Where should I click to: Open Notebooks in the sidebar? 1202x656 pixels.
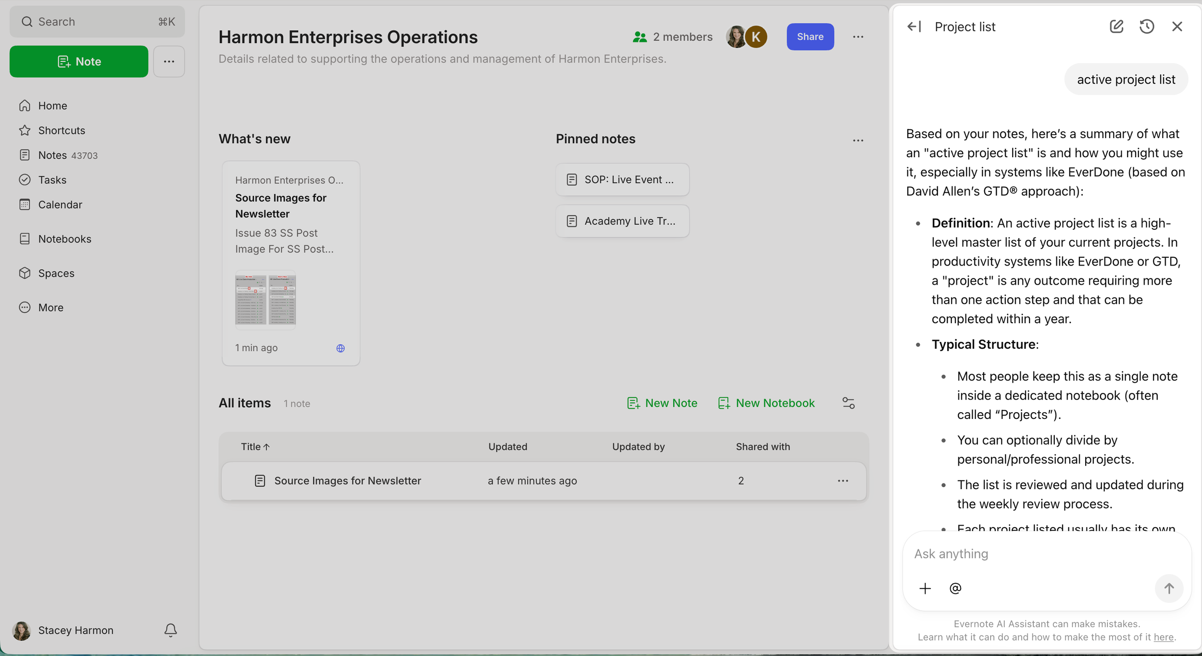click(x=64, y=239)
